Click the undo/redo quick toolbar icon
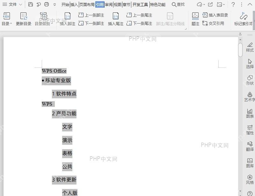This screenshot has width=255, height=196. [39, 4]
